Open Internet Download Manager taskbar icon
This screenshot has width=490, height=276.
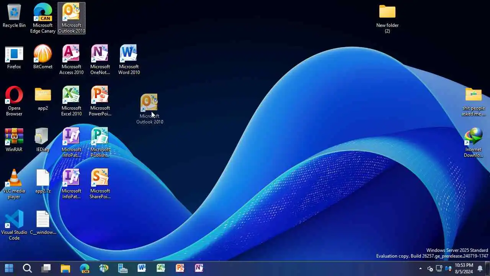click(104, 268)
